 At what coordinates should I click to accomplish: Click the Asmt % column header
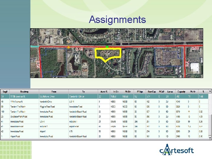104,92
